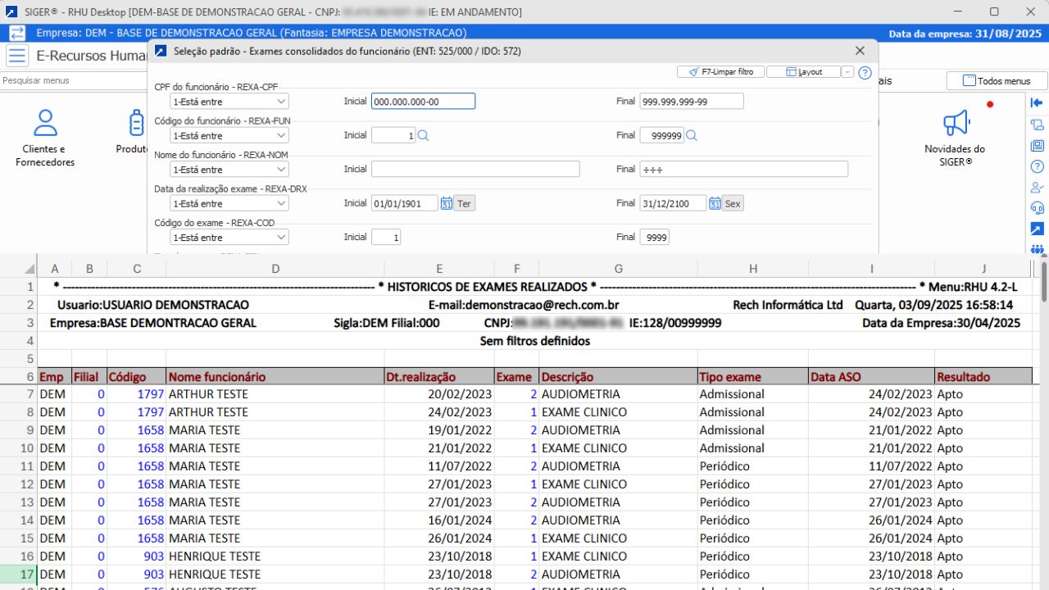Expand Nome do funcionário condition dropdown

click(281, 170)
